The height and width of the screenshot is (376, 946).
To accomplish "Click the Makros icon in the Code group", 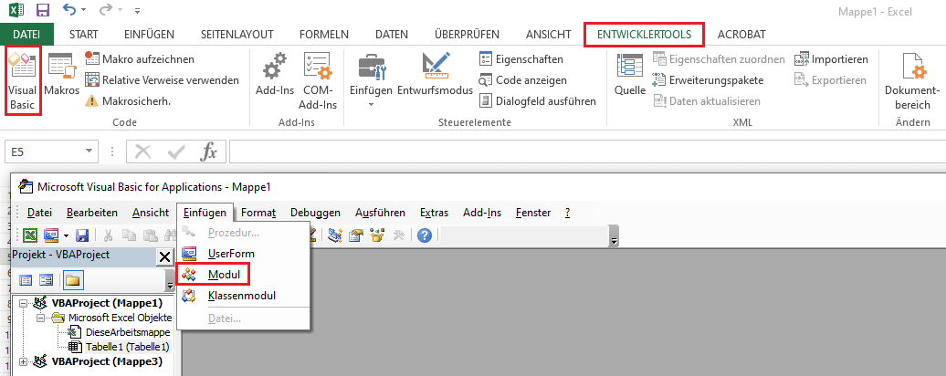I will (x=62, y=80).
